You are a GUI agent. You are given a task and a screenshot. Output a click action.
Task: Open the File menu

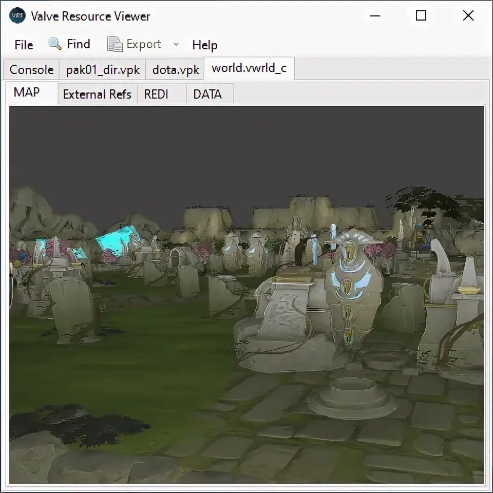24,45
